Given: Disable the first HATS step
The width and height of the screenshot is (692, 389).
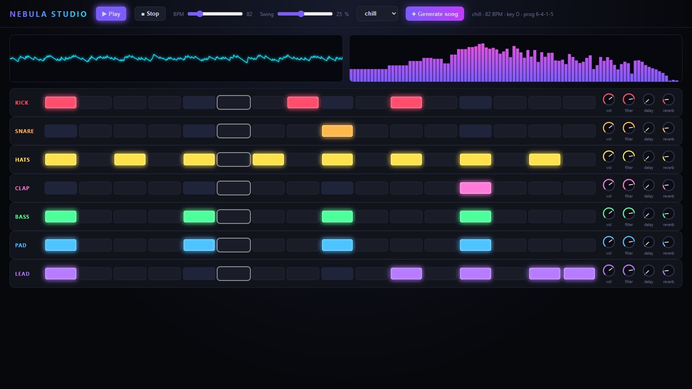Looking at the screenshot, I should coord(61,159).
